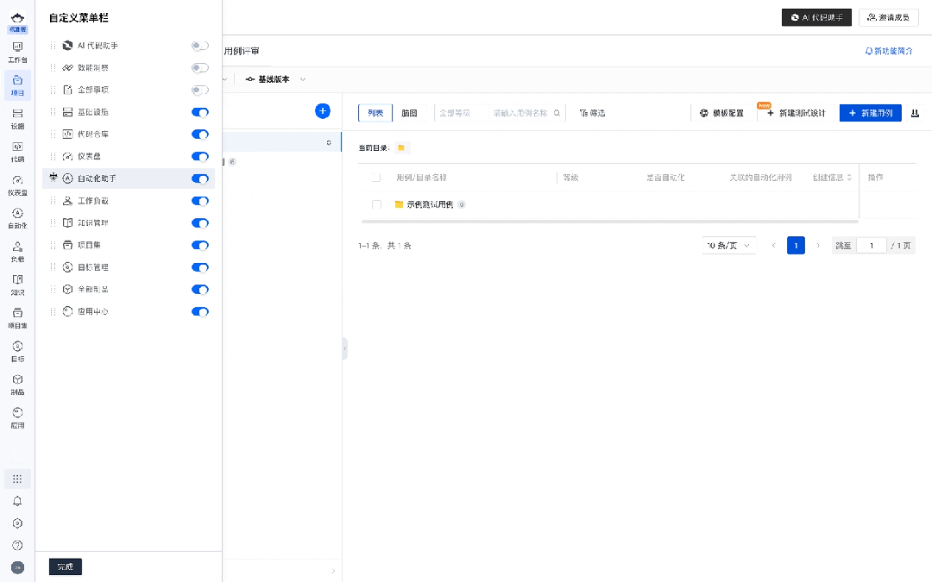
Task: Click the blue plus add-directory button
Action: pyautogui.click(x=322, y=111)
